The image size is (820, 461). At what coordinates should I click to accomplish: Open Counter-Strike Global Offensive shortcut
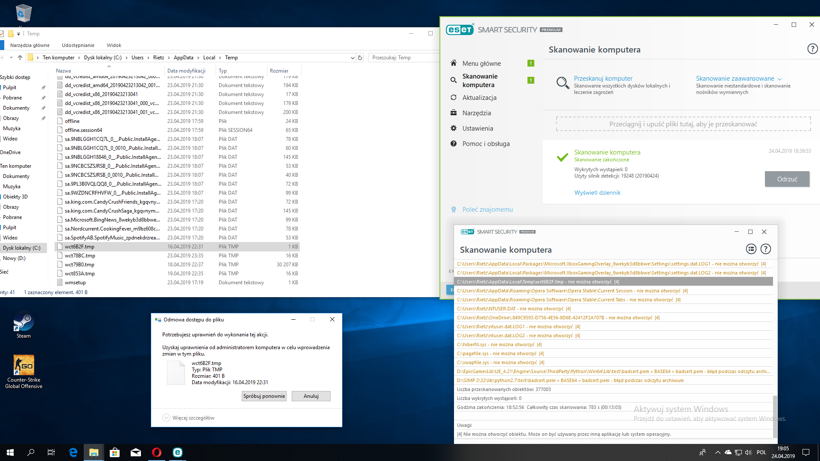(23, 371)
